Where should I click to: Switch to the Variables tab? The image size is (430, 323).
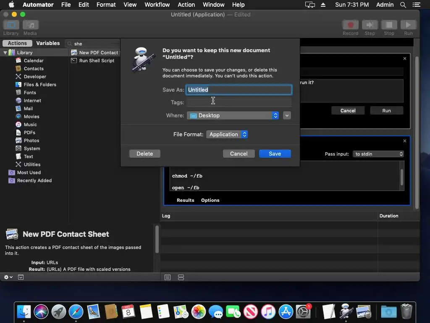point(48,43)
